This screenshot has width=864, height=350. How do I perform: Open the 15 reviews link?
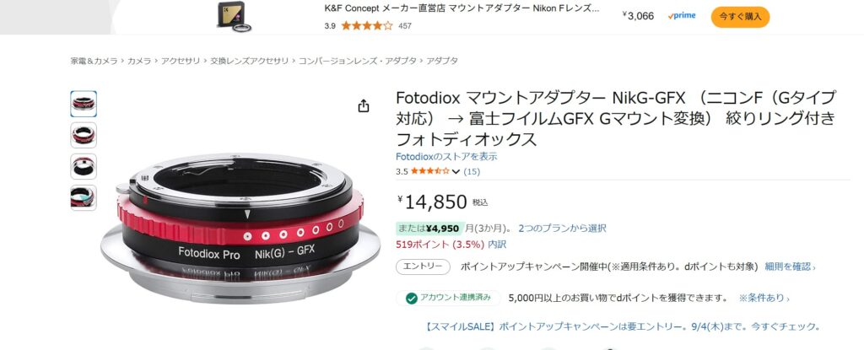pyautogui.click(x=472, y=171)
